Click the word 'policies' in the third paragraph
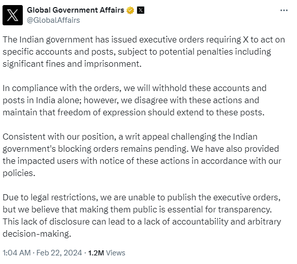This screenshot has width=297, height=264. point(18,173)
